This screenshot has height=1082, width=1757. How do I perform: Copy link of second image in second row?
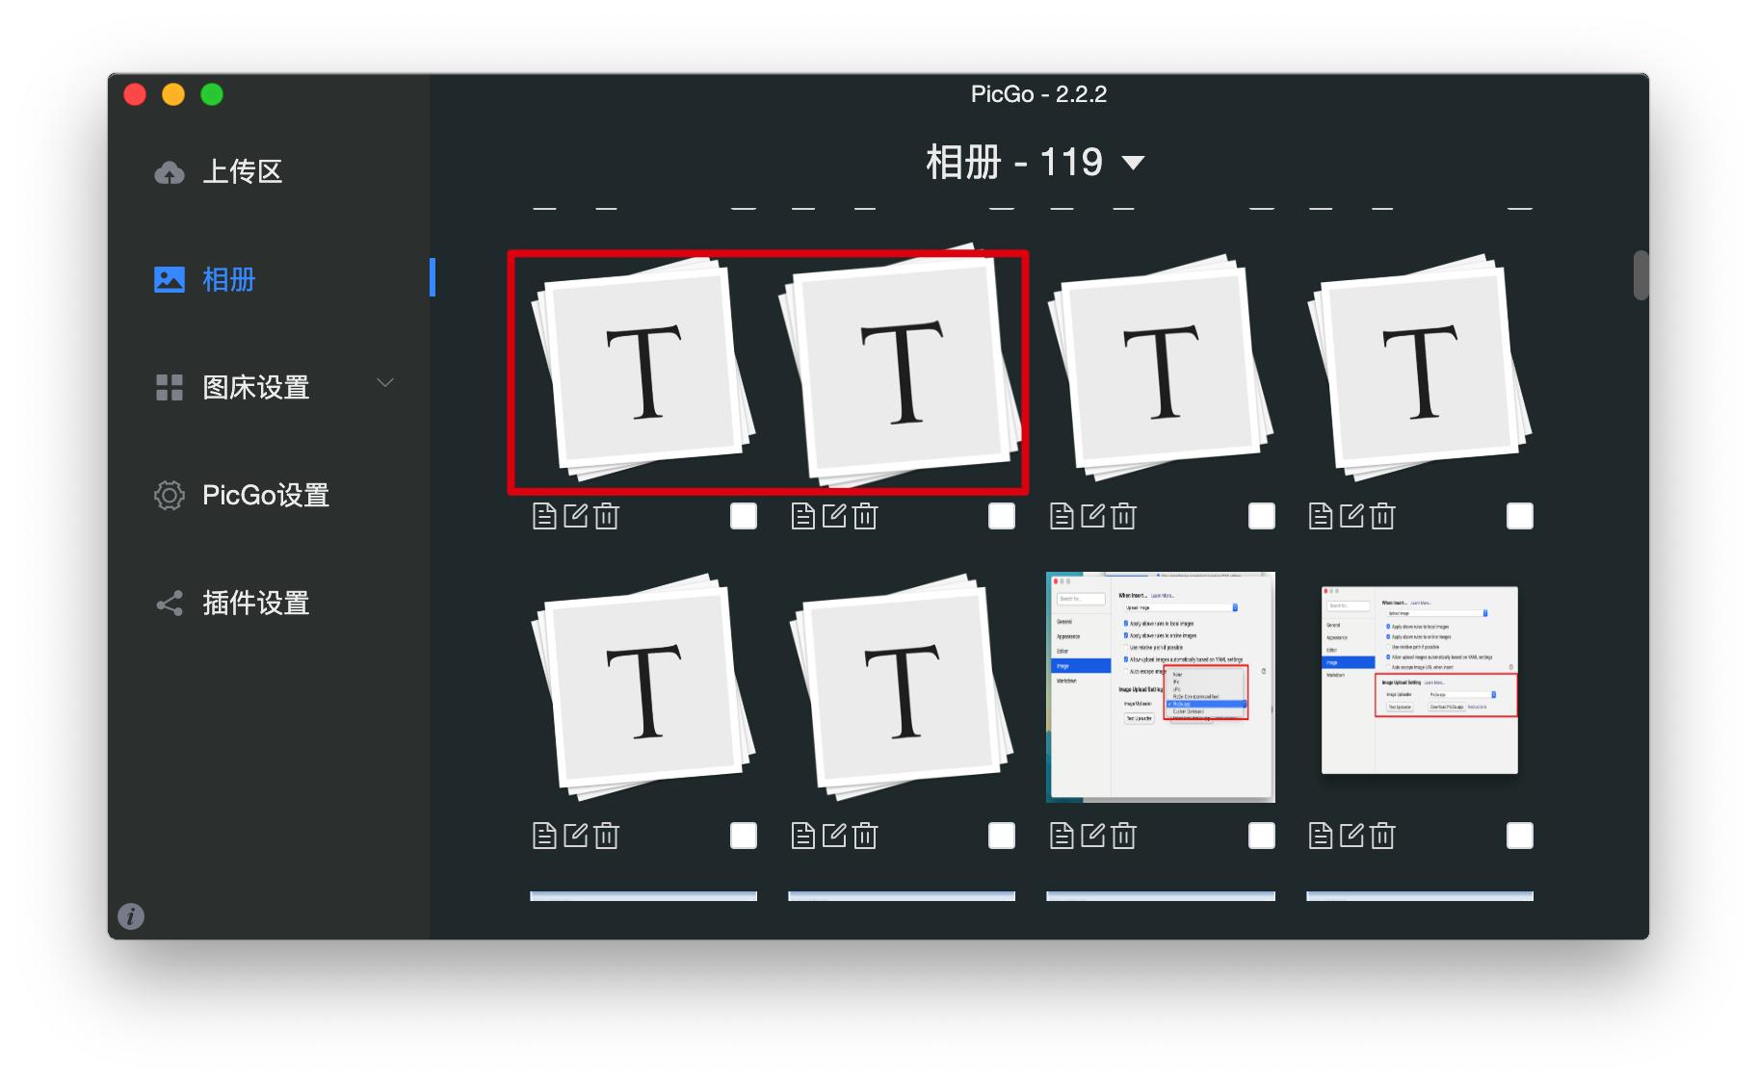pos(802,836)
